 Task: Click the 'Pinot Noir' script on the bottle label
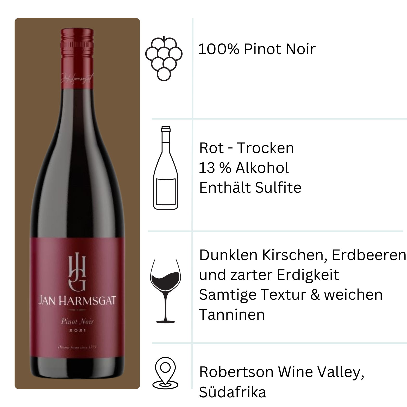(x=77, y=322)
